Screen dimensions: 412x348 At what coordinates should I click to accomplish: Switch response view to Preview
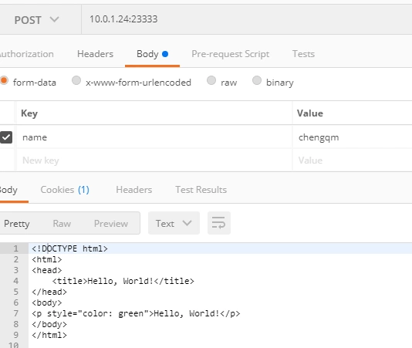click(111, 224)
